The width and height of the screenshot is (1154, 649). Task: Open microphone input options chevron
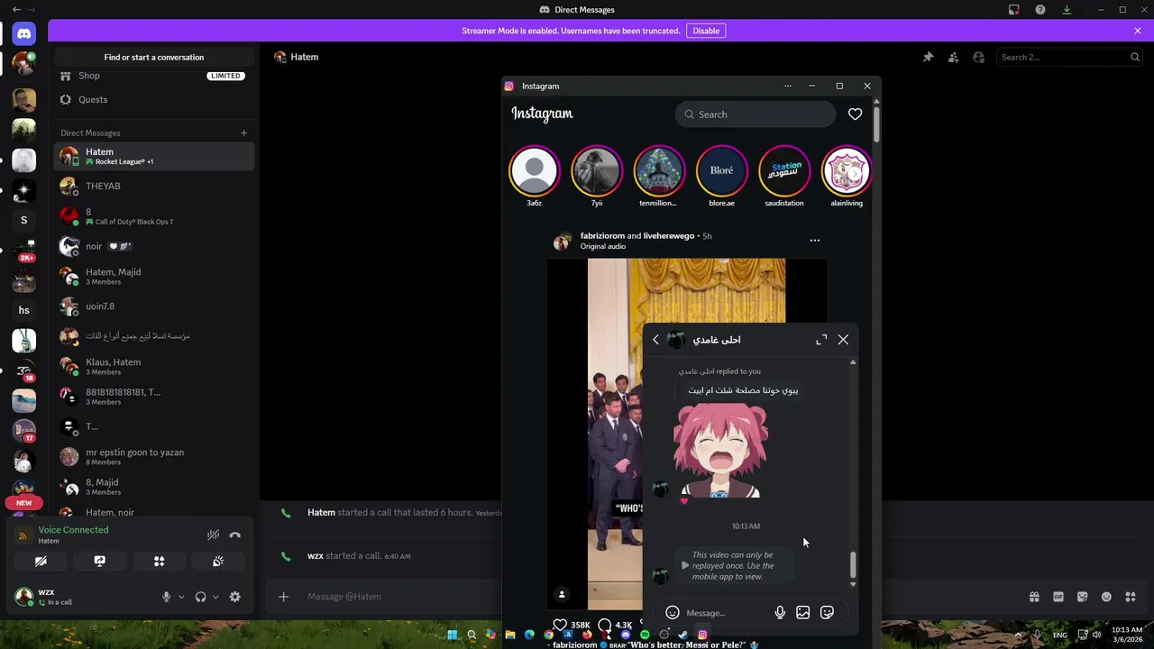[x=181, y=597]
